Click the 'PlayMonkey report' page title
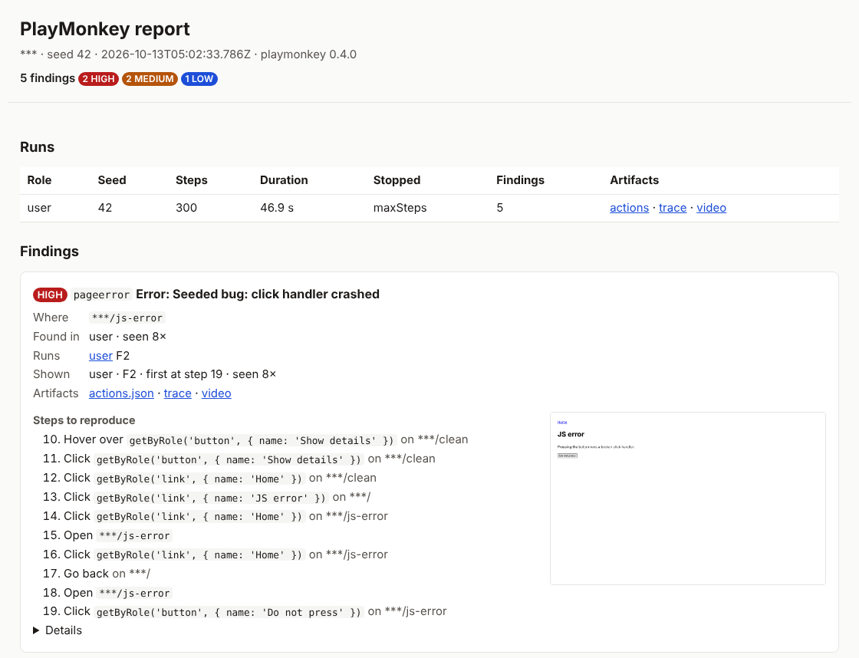The width and height of the screenshot is (859, 658). (104, 29)
